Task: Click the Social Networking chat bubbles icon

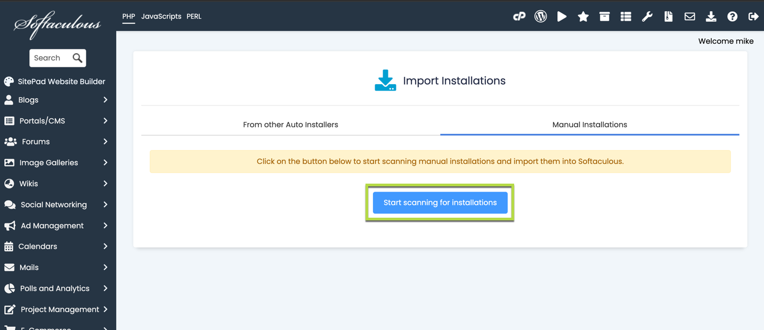Action: 10,204
